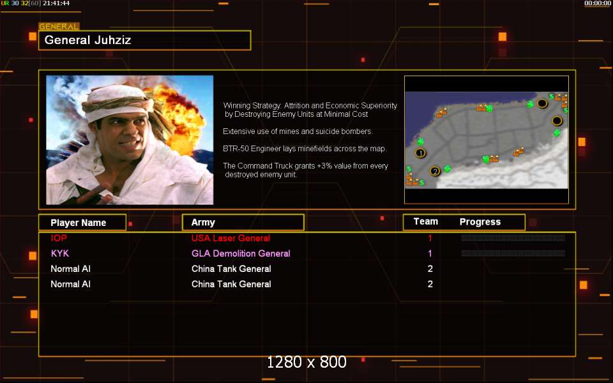
Task: Click start position 1 marker on minimap
Action: [421, 153]
